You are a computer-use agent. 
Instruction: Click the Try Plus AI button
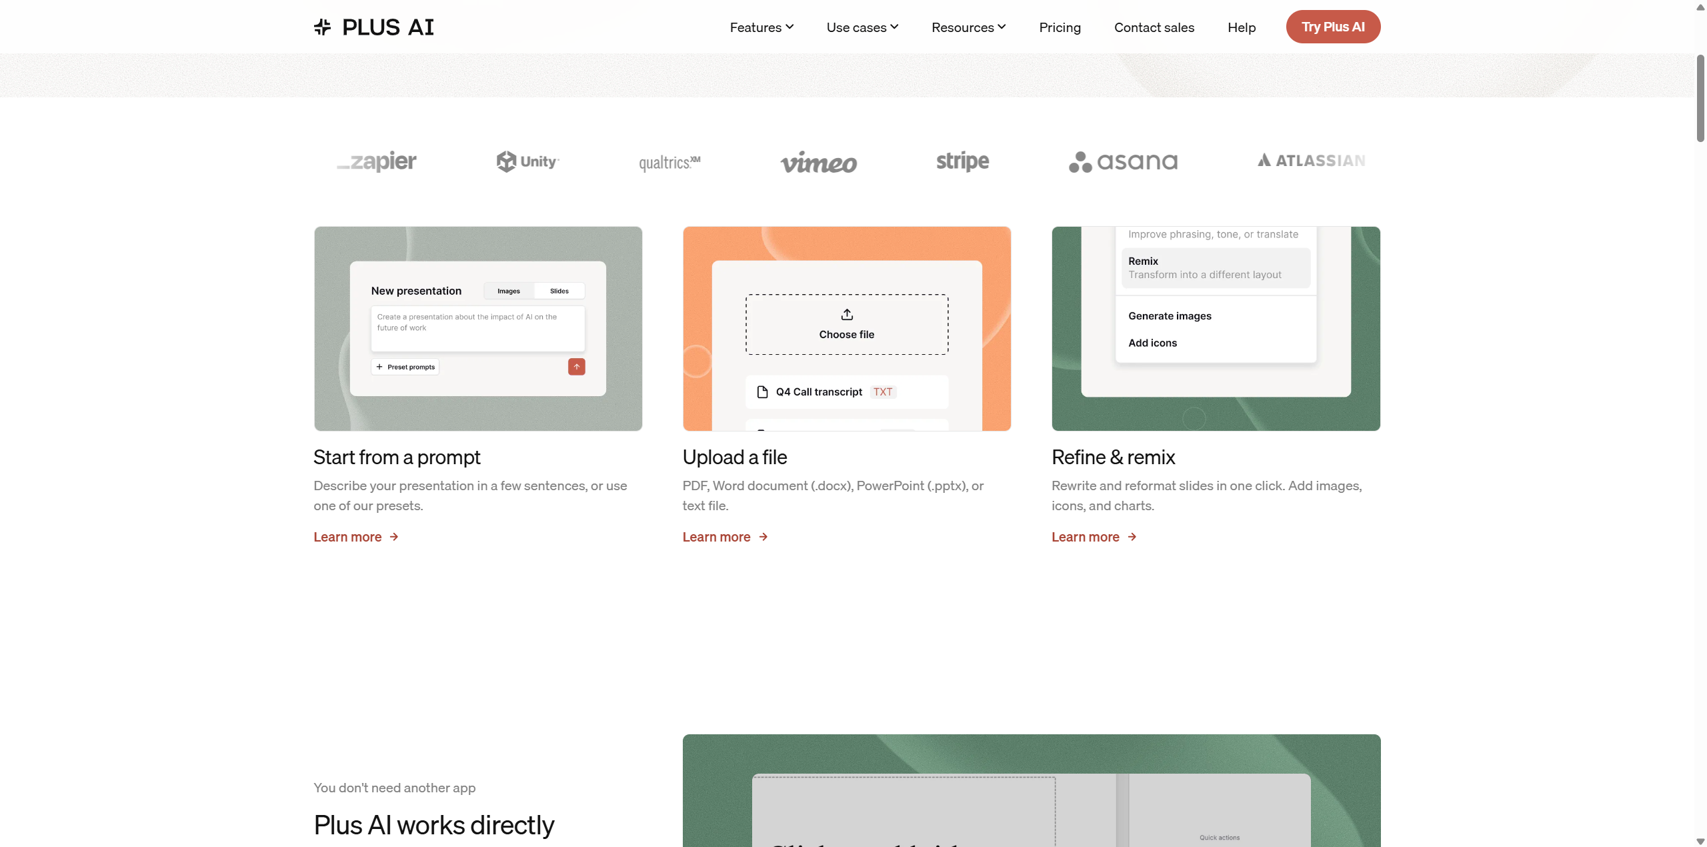(x=1333, y=27)
